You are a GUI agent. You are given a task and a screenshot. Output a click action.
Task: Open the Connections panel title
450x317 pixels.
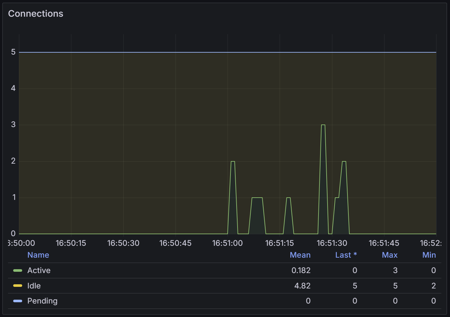tap(36, 13)
